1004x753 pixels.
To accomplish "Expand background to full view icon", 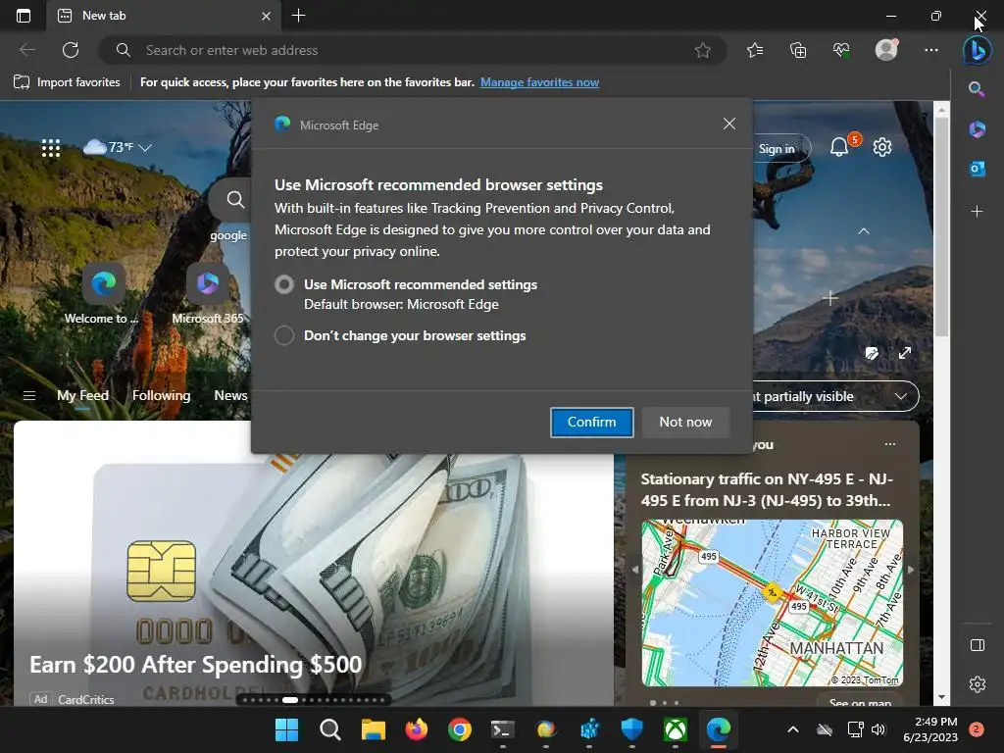I will pyautogui.click(x=905, y=353).
